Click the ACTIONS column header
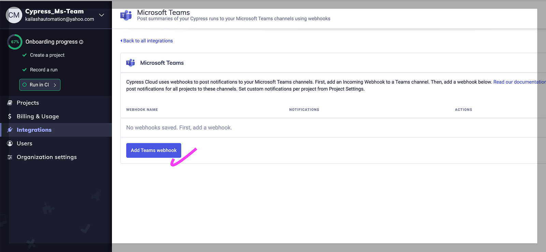Screen dimensions: 546x252 pyautogui.click(x=463, y=110)
